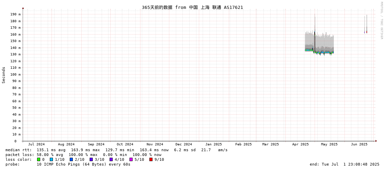Click the blue 2/10 loss swatch
Screen dimensions: 385x169
(71, 159)
